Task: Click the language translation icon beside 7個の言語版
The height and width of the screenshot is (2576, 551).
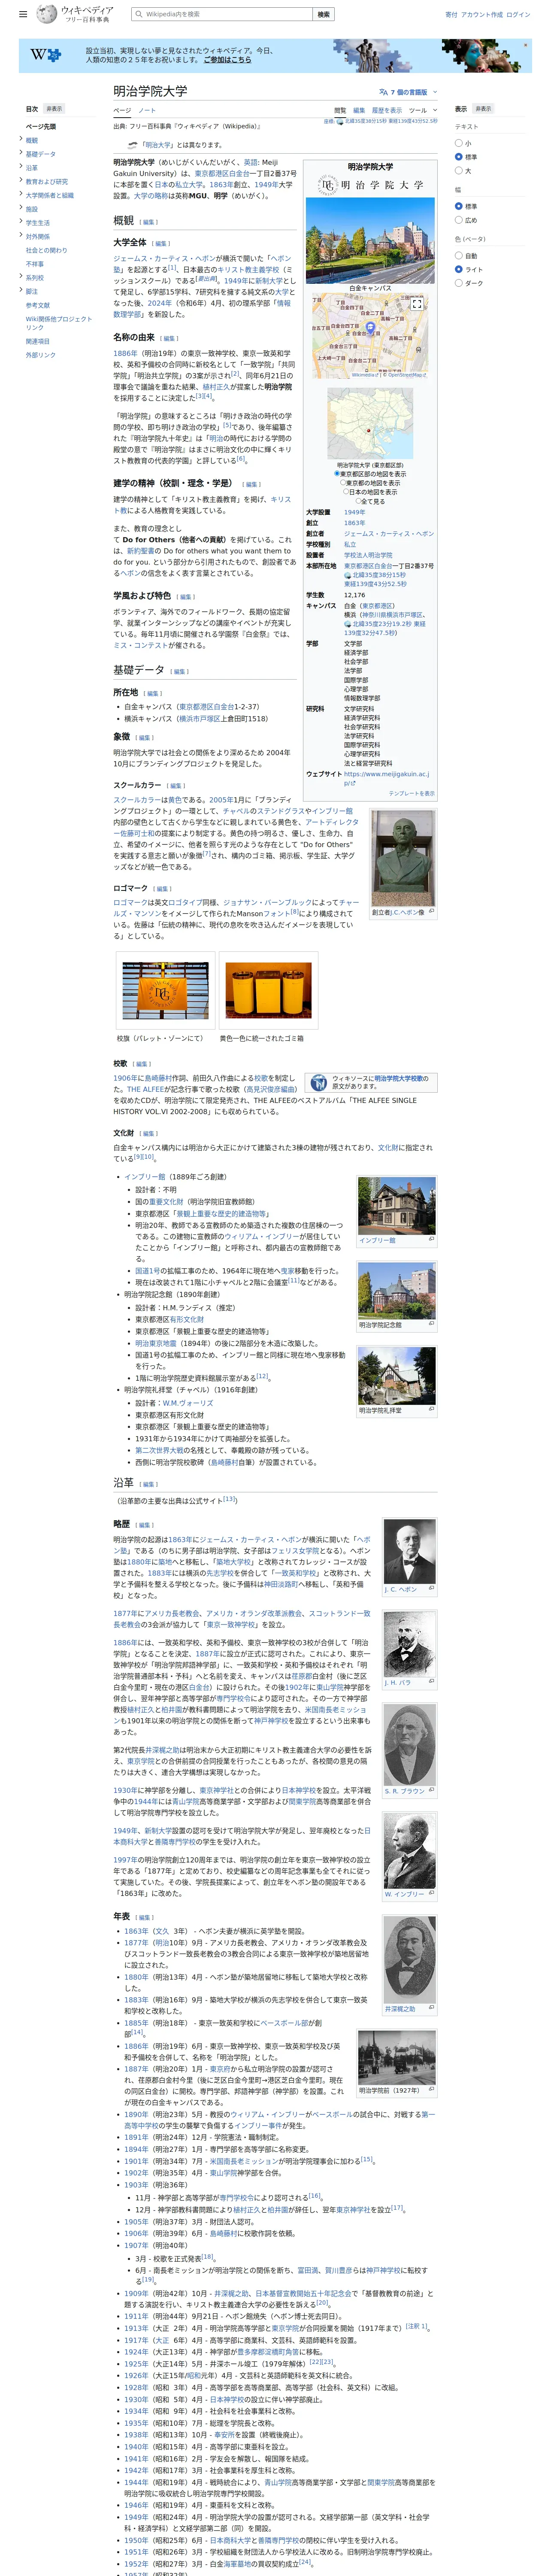Action: coord(385,92)
